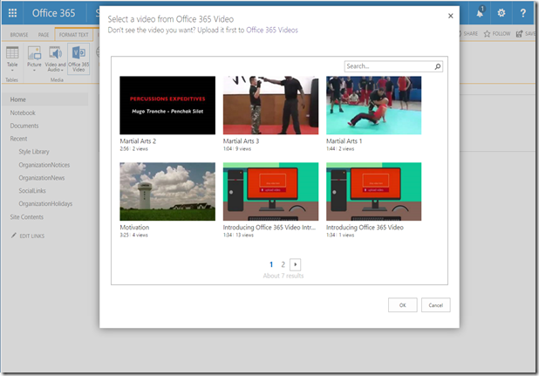Open OrganizationNotices in navigation
539x376 pixels.
44,165
